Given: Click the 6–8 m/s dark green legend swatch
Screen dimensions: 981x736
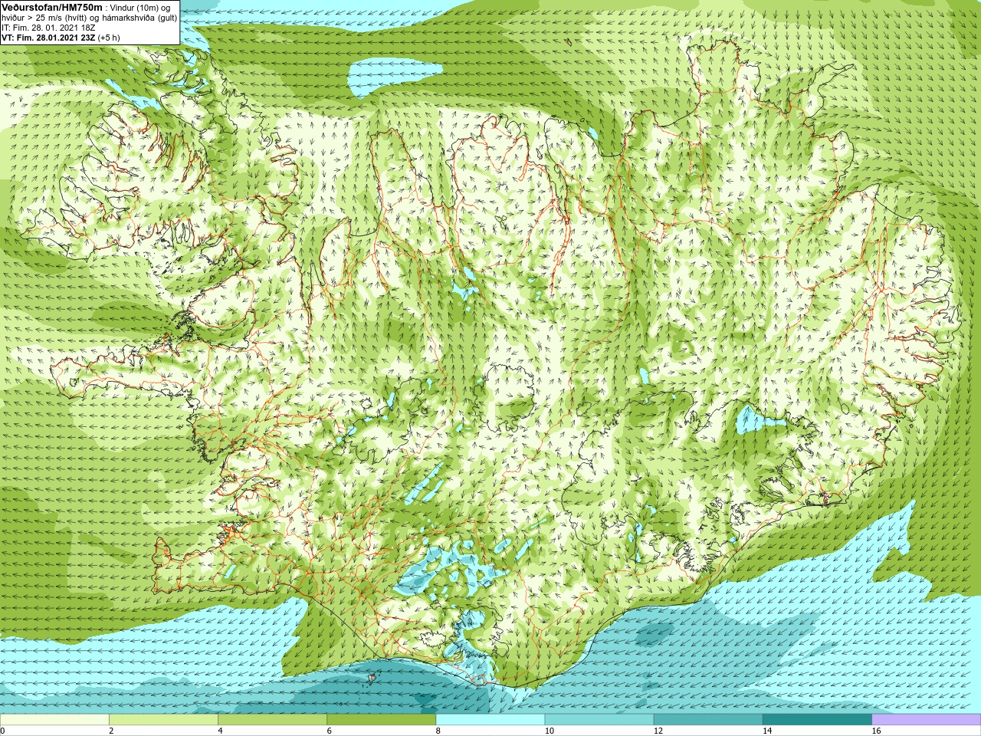Looking at the screenshot, I should pos(381,720).
